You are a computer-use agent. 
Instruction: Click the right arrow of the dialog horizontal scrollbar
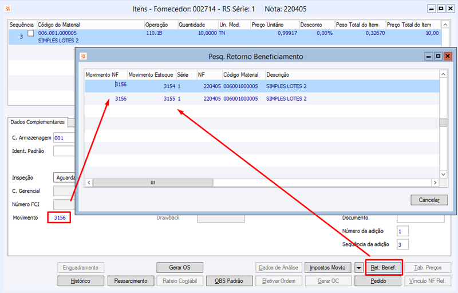click(435, 183)
